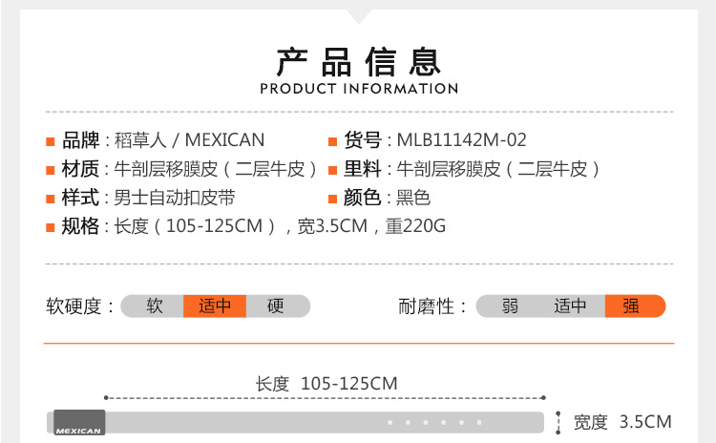This screenshot has width=716, height=443.
Task: Click the belt holes on the strap
Action: point(434,422)
